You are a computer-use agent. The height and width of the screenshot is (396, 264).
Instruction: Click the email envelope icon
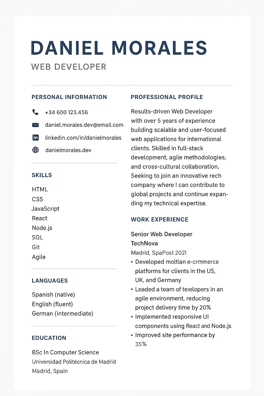tap(35, 125)
